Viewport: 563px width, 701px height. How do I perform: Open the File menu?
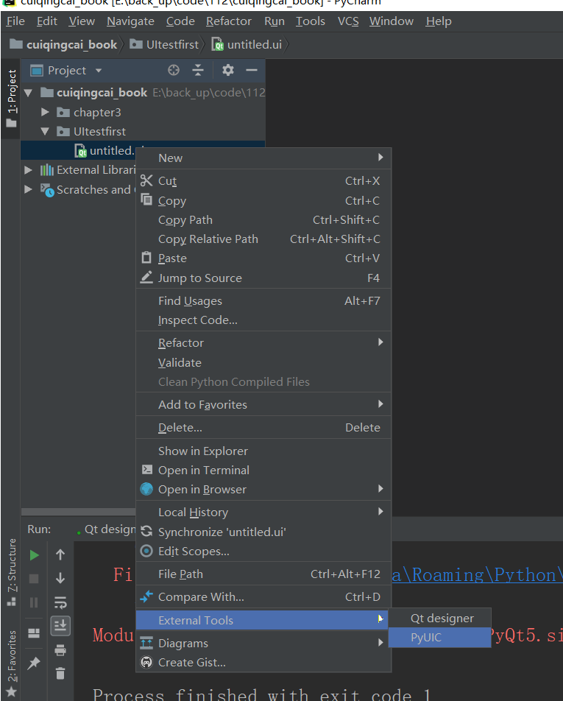pos(15,21)
